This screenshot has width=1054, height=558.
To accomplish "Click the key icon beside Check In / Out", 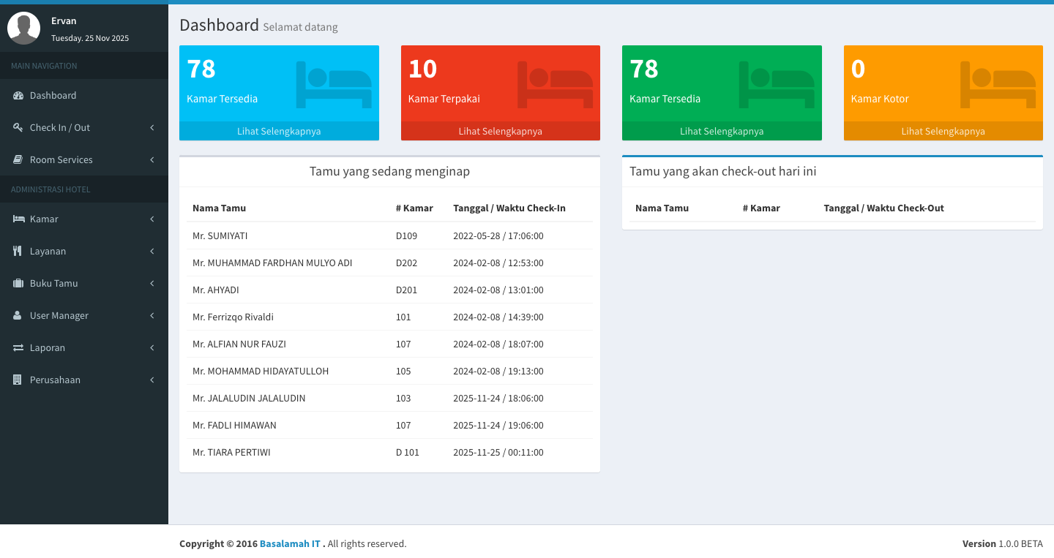I will tap(18, 128).
